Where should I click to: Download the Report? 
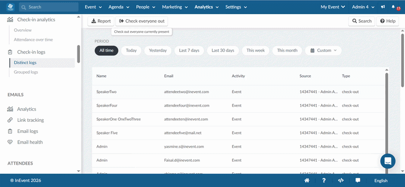click(101, 21)
